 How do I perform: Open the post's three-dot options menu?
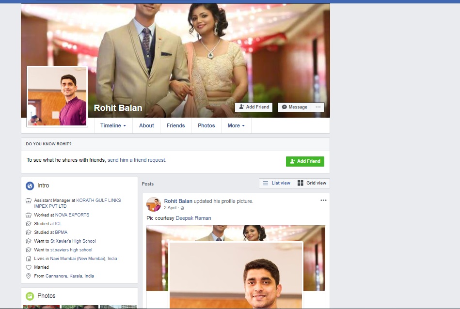[x=323, y=200]
